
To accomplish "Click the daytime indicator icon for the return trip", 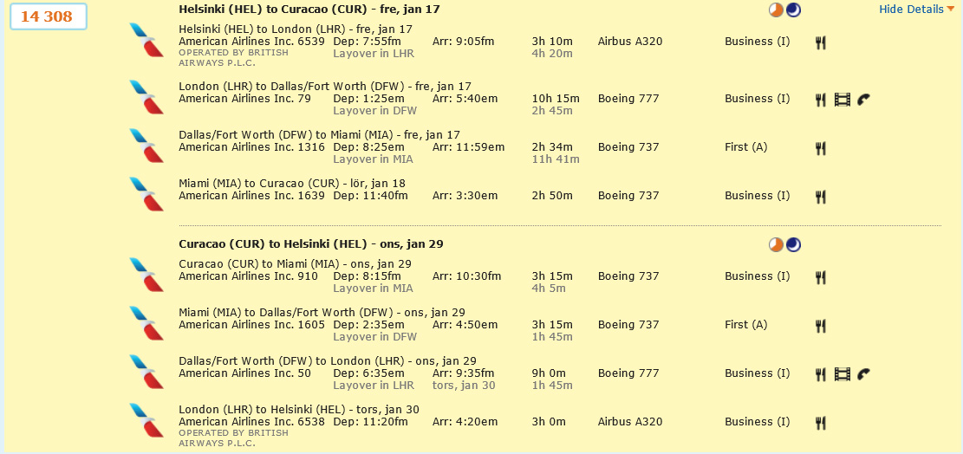I will [776, 244].
